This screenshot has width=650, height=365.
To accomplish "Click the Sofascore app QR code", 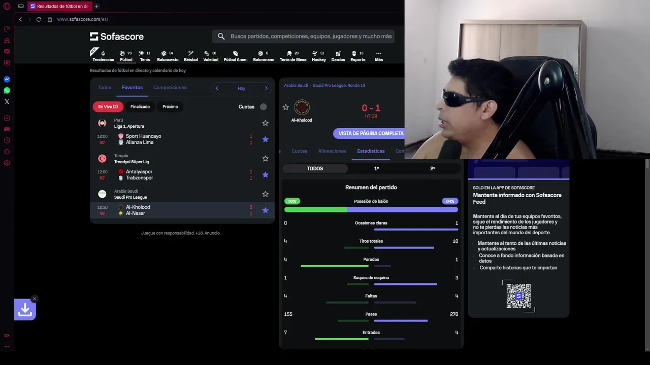I will 518,296.
